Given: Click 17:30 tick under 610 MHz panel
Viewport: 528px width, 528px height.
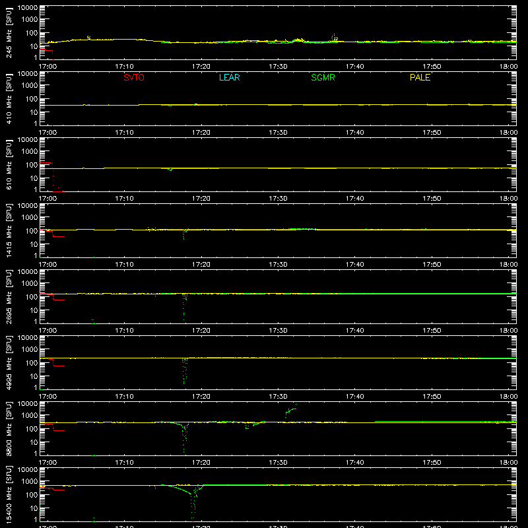Looking at the screenshot, I should click(x=278, y=199).
